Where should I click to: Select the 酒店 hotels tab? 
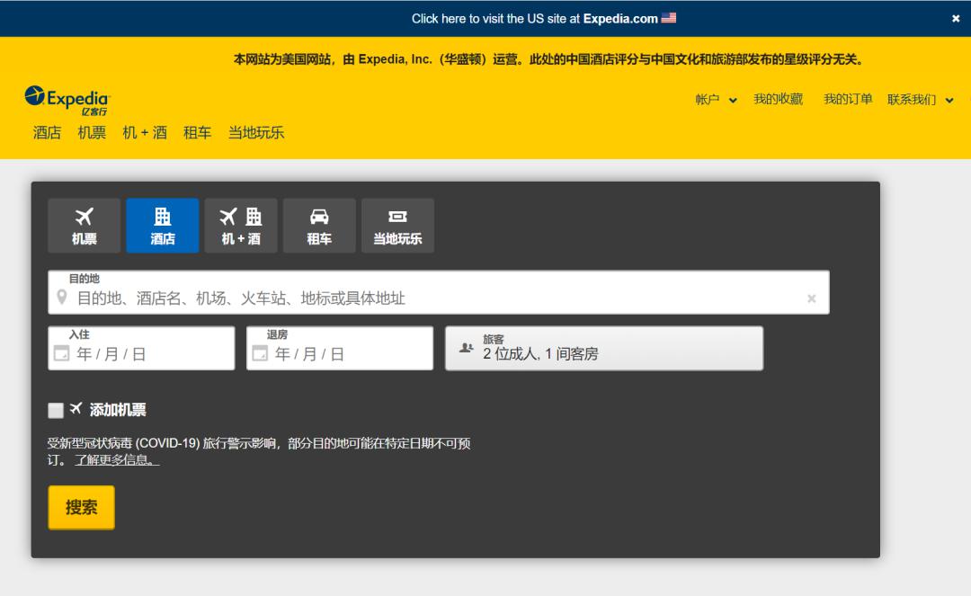point(162,226)
